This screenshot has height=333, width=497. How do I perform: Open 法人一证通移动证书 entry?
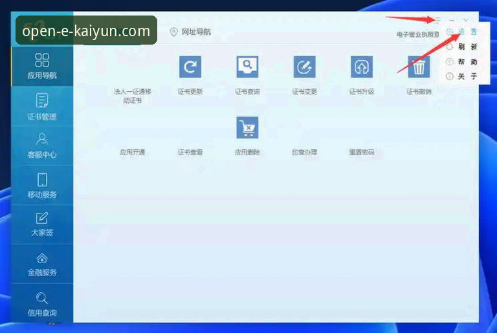click(133, 96)
